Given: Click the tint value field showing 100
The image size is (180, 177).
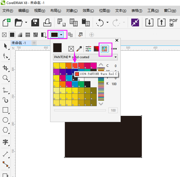Looking at the screenshot, I should click(x=113, y=110).
